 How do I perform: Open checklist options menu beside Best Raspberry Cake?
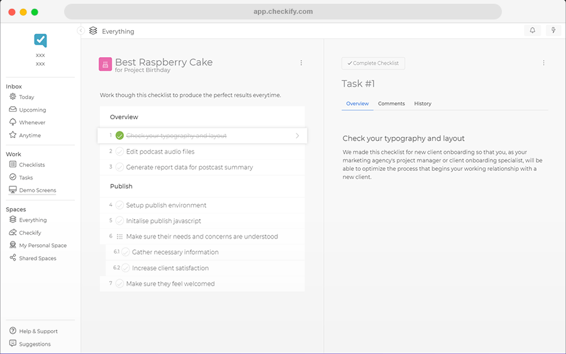point(301,63)
